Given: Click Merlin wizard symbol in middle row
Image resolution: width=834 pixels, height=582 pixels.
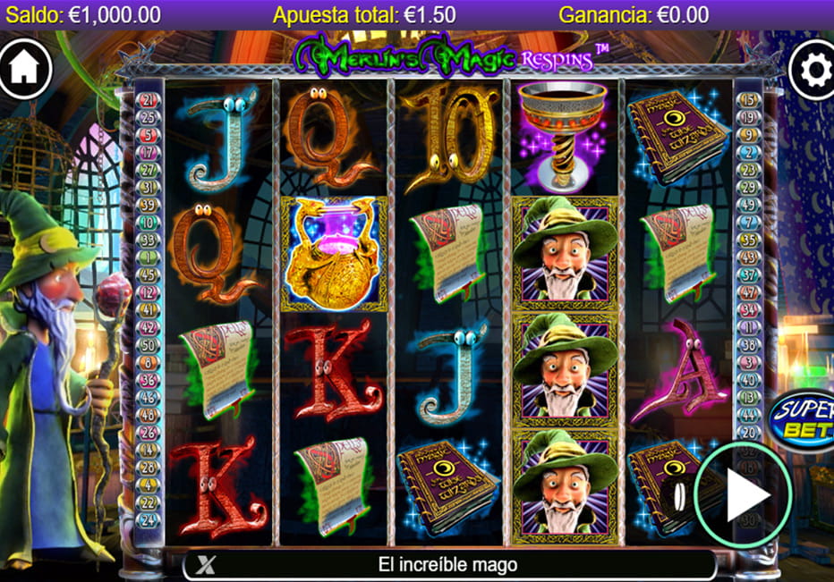Looking at the screenshot, I should click(565, 369).
